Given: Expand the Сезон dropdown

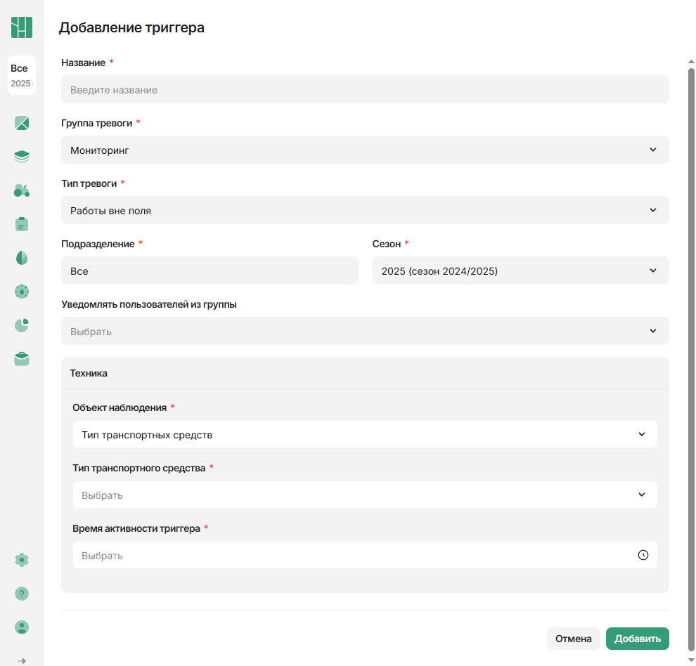Looking at the screenshot, I should 520,270.
